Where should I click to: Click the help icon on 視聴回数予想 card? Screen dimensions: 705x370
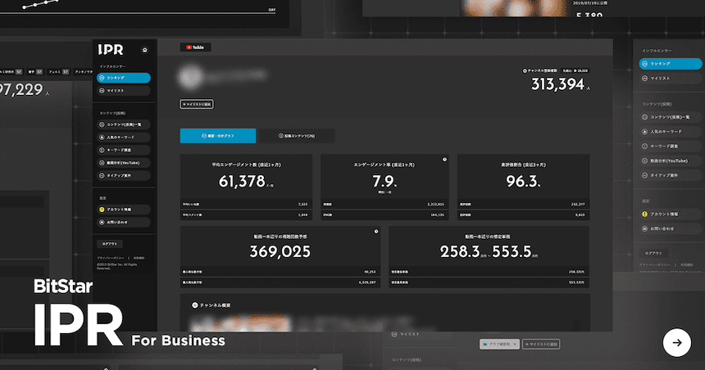[x=375, y=232]
